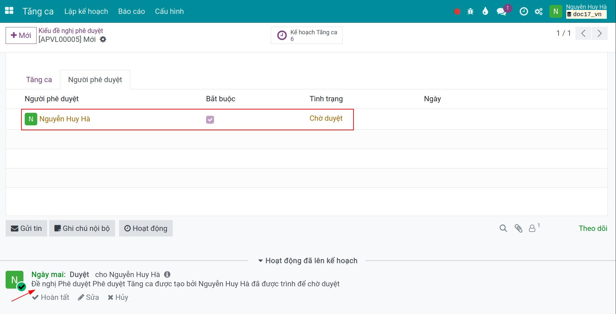Screen dimensions: 616x314
Task: Open the Kế hoạch Tăng ca stat button
Action: click(307, 35)
